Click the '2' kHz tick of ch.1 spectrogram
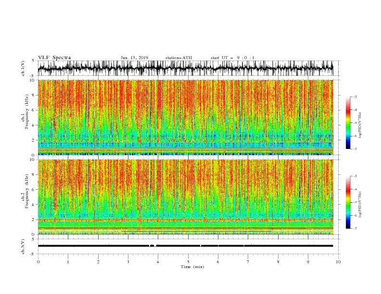This screenshot has height=294, width=381. [34, 140]
